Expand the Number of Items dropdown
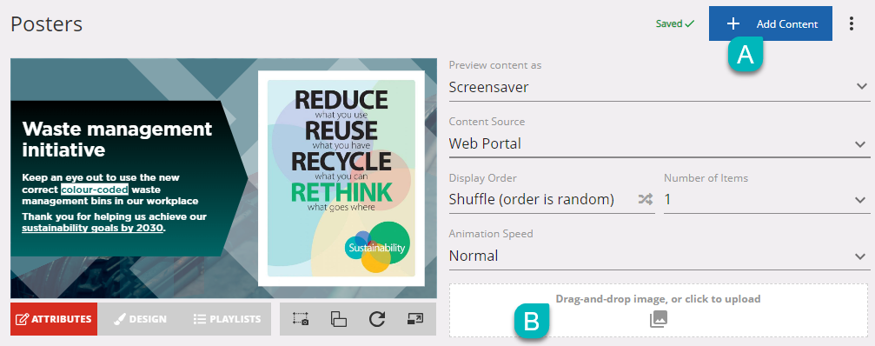Image resolution: width=875 pixels, height=346 pixels. coord(766,200)
